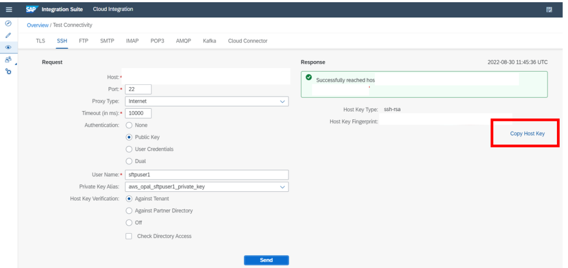This screenshot has width=568, height=268.
Task: Switch to the TLS tab
Action: point(40,41)
